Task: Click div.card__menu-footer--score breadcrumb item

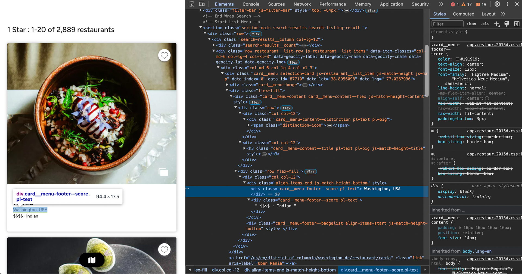Action: pyautogui.click(x=379, y=270)
